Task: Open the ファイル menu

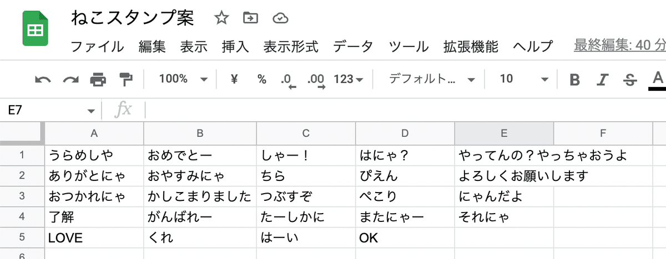Action: pos(97,46)
